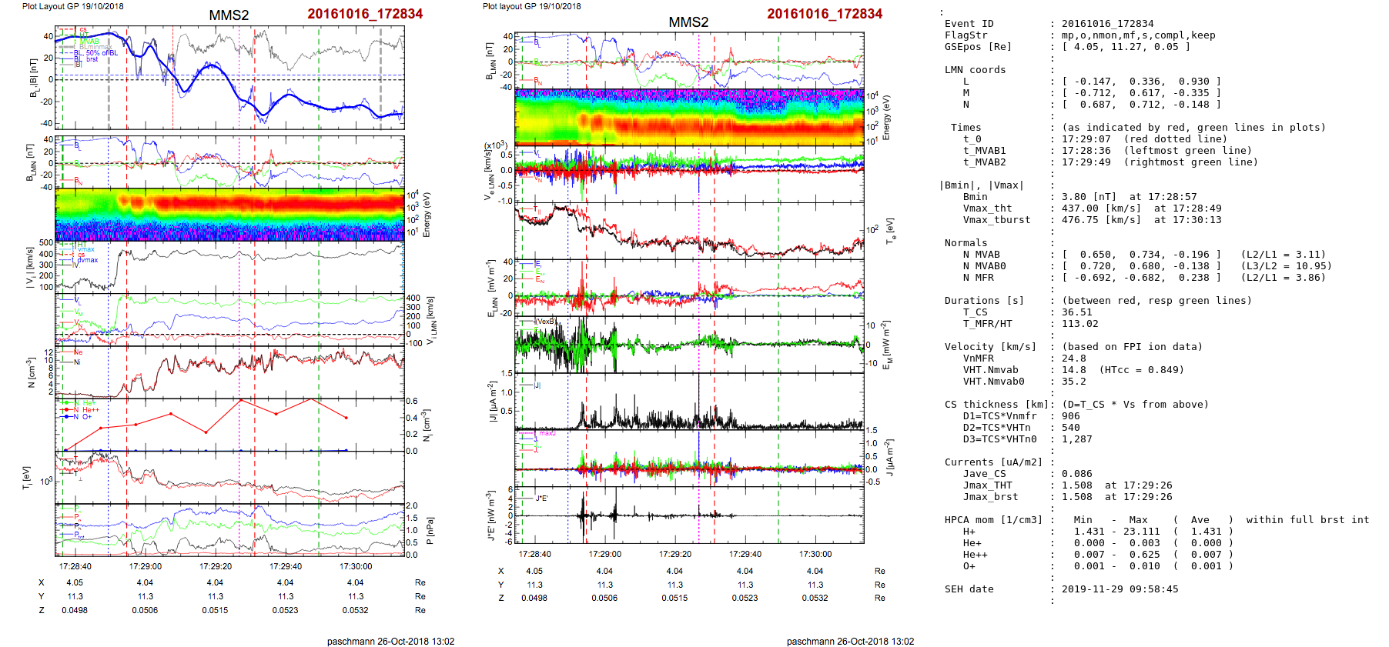The image size is (1389, 647).
Task: Click the LMN coords heading
Action: click(x=975, y=70)
